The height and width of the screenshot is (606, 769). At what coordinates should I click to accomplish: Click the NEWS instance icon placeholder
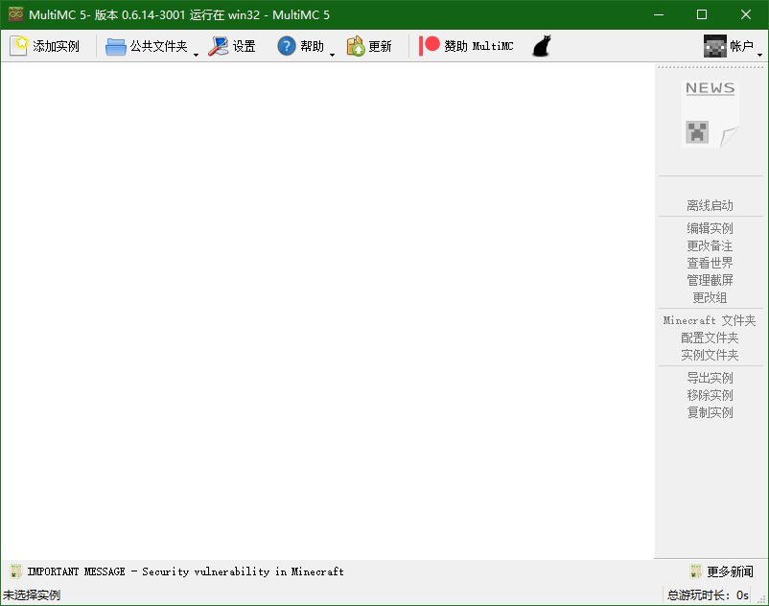tap(711, 114)
